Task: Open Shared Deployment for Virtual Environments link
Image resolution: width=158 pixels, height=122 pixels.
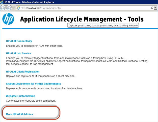Action: point(33,84)
